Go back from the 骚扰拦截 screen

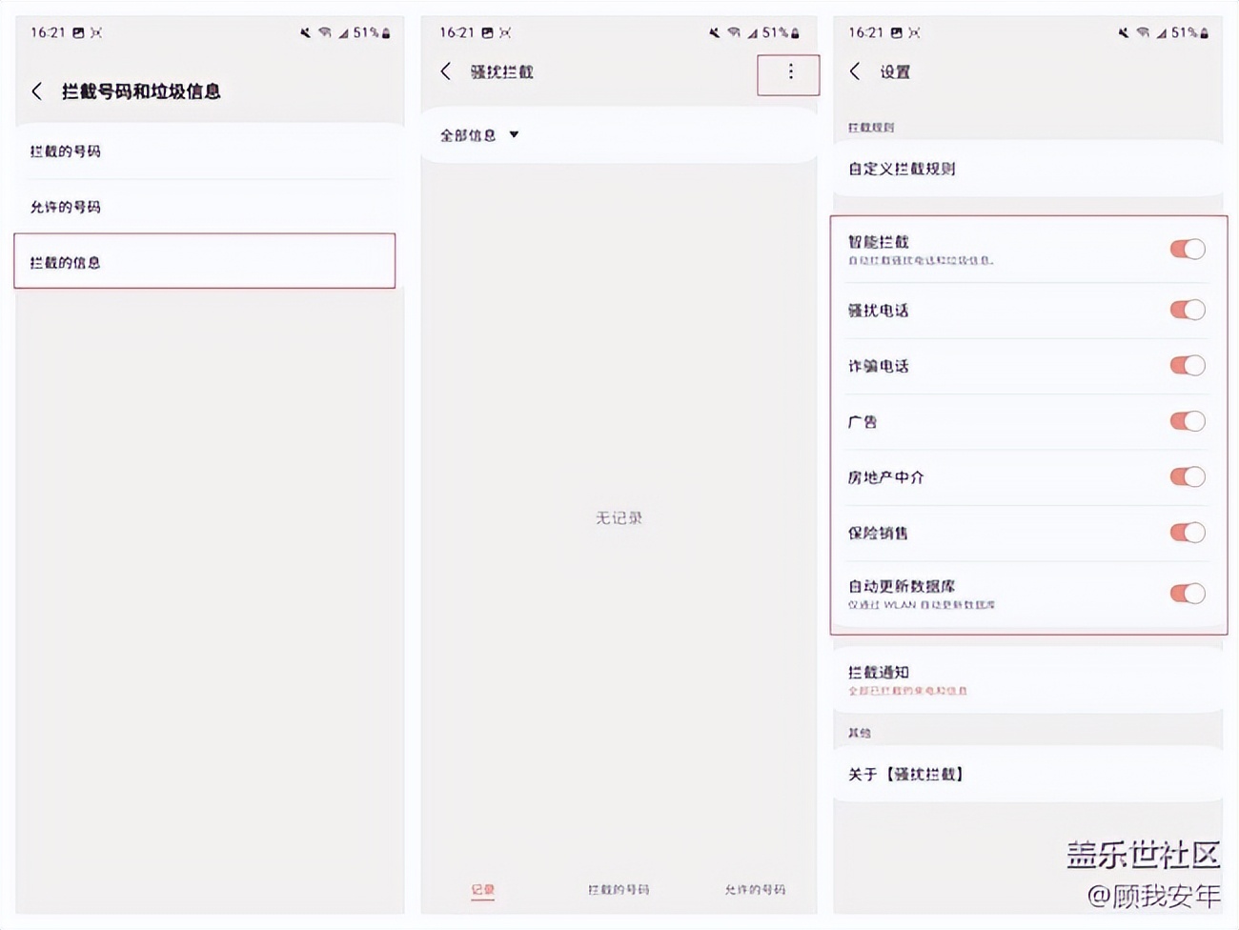pos(444,71)
